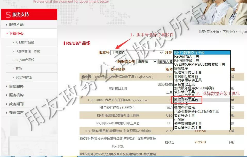Click 通用套打程序（U8系列） software name
Image resolution: width=247 pixels, height=157 pixels.
[118, 108]
